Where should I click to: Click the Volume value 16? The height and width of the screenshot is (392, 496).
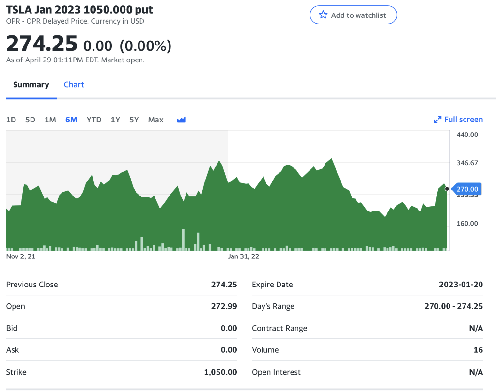(x=478, y=350)
